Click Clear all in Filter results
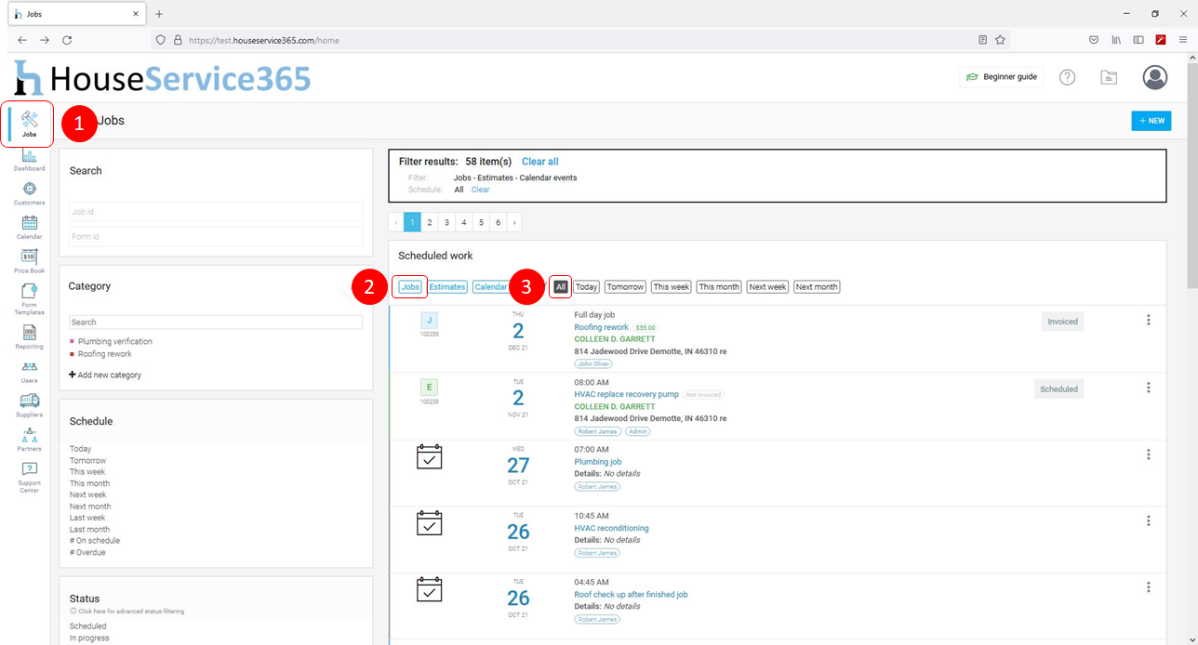 539,162
